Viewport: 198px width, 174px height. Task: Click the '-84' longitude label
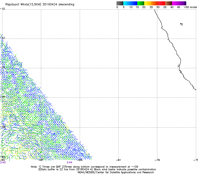80,160
